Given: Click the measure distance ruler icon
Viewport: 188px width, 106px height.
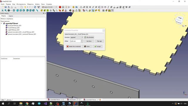Looking at the screenshot, I should [x=37, y=11].
